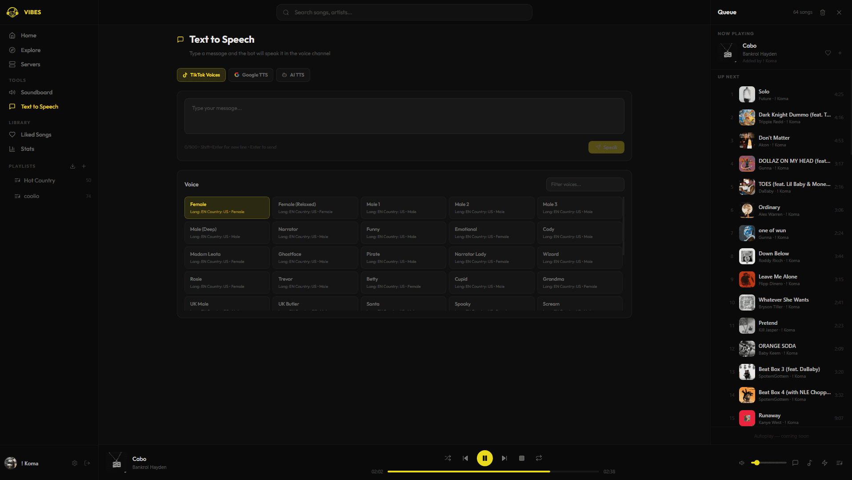The height and width of the screenshot is (480, 852).
Task: Mute audio with the speaker icon
Action: [741, 463]
